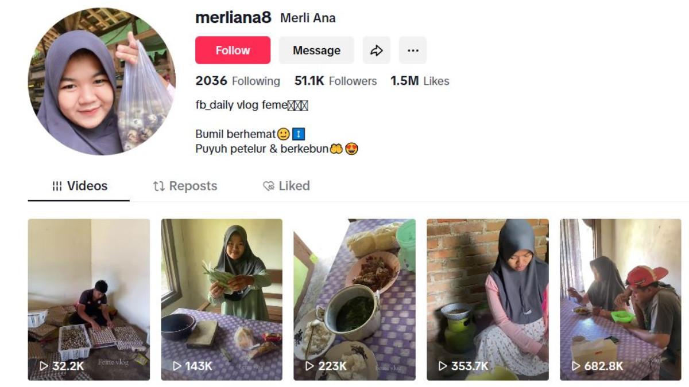View the 2036 Following list
The image size is (689, 387).
[238, 81]
